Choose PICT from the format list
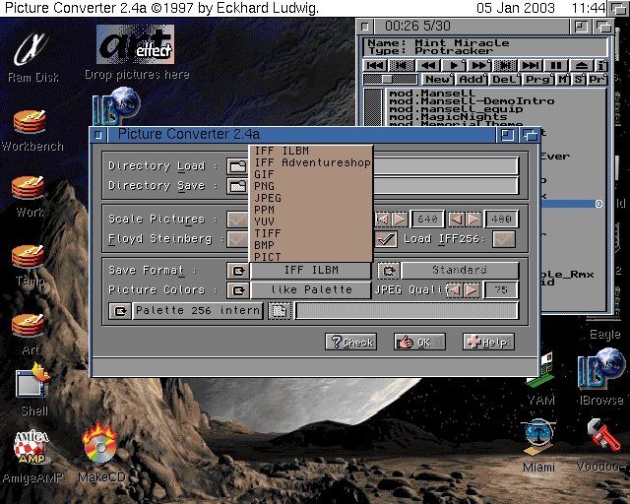The width and height of the screenshot is (630, 504). [x=311, y=257]
